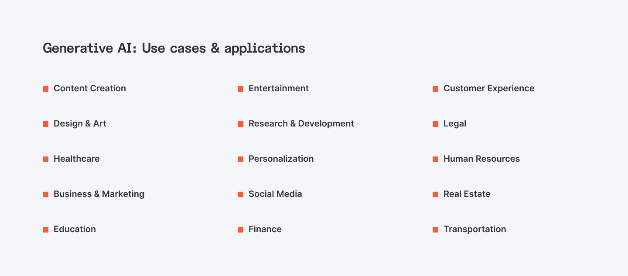Click the orange bullet beside Social Media
The width and height of the screenshot is (628, 276).
coord(240,194)
